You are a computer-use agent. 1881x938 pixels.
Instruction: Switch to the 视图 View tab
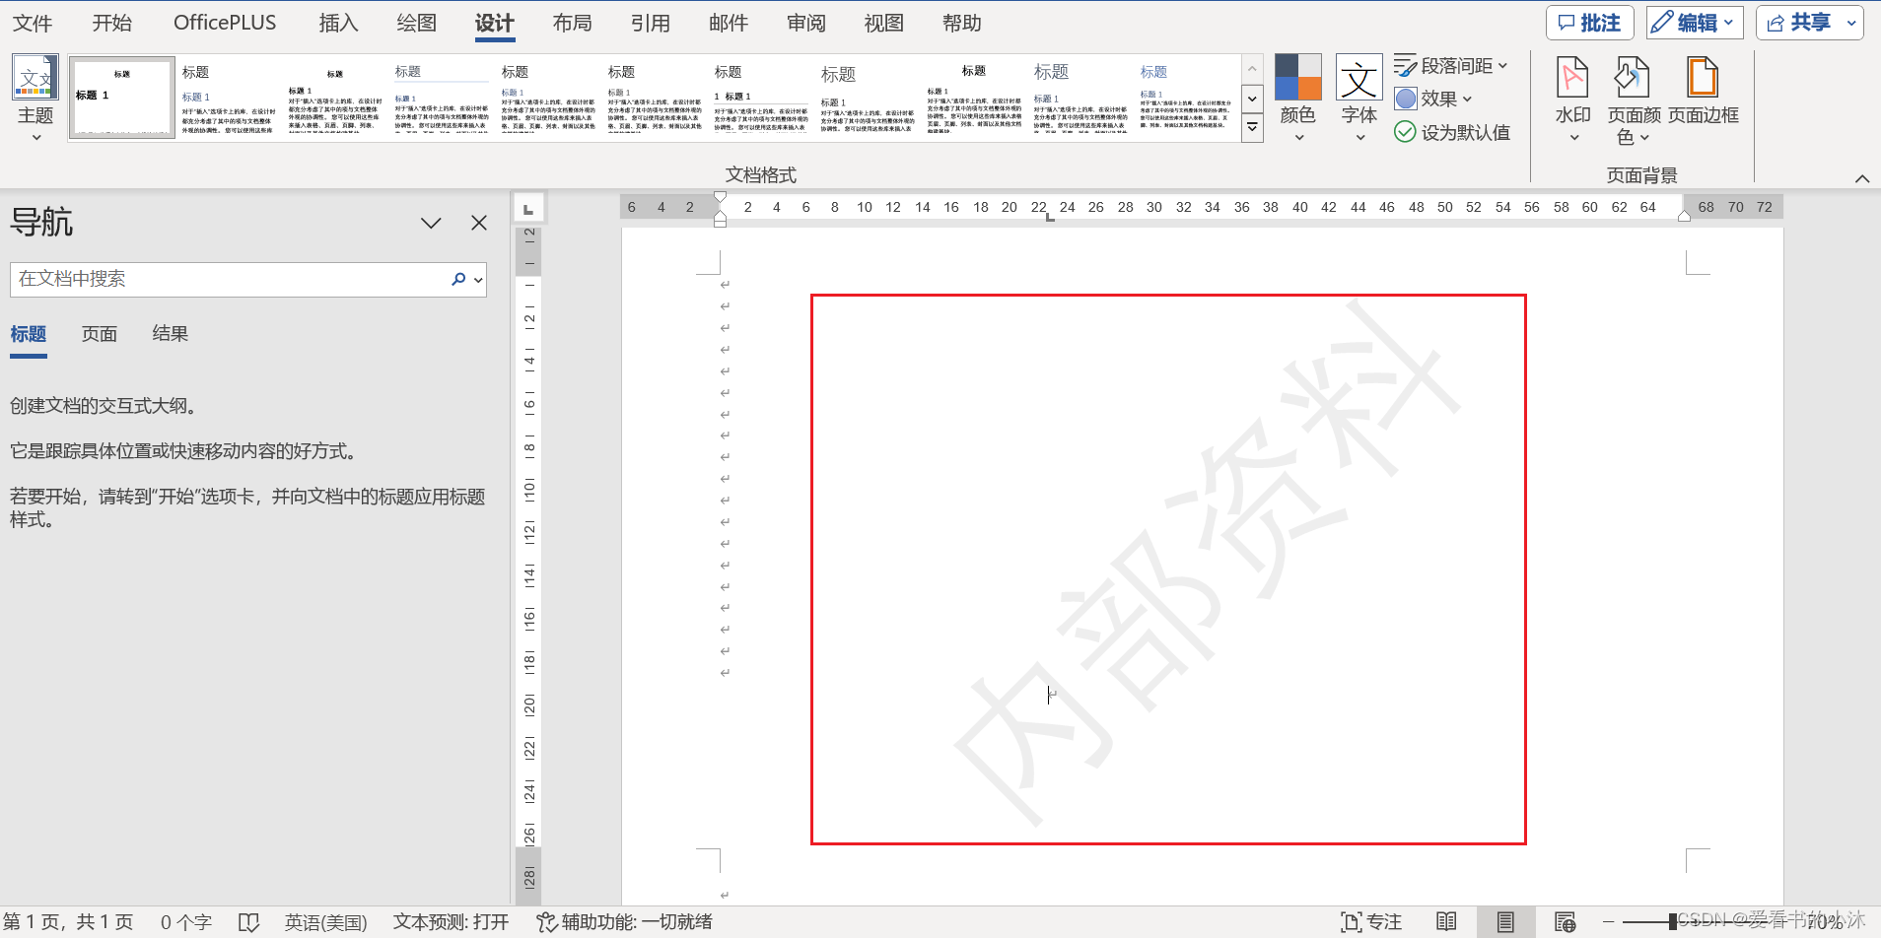click(x=884, y=23)
